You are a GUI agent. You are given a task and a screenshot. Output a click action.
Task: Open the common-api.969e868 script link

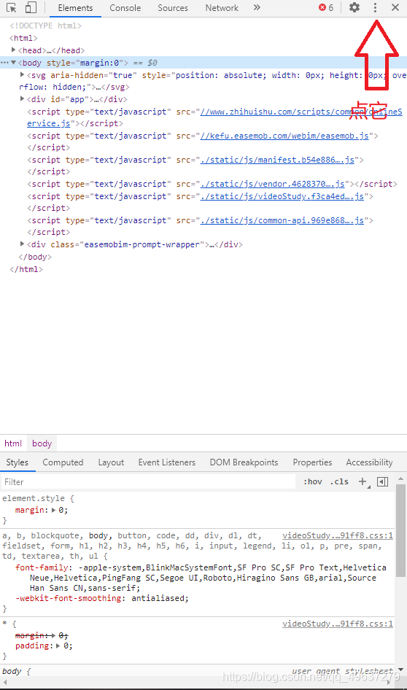point(282,220)
